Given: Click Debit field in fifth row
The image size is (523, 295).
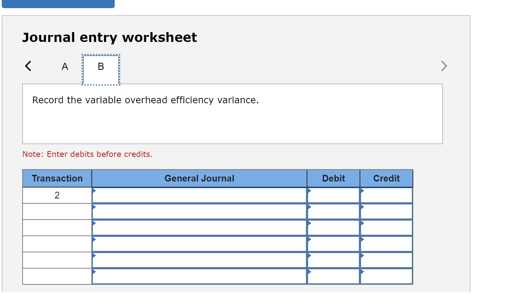Looking at the screenshot, I should (333, 260).
